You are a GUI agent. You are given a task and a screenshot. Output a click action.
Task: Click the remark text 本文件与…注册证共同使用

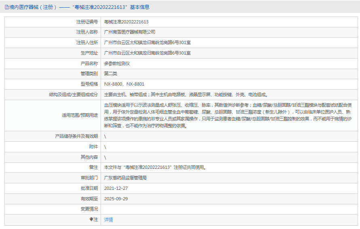click(x=156, y=168)
